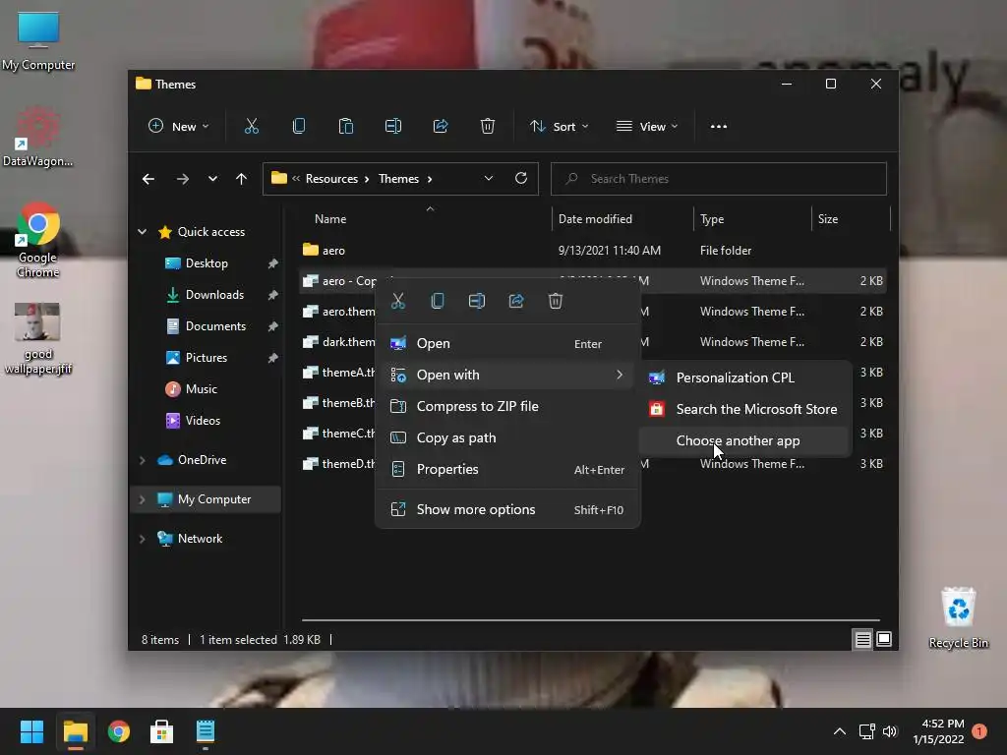The image size is (1007, 755).
Task: Launch Chrome from the taskbar
Action: click(119, 731)
